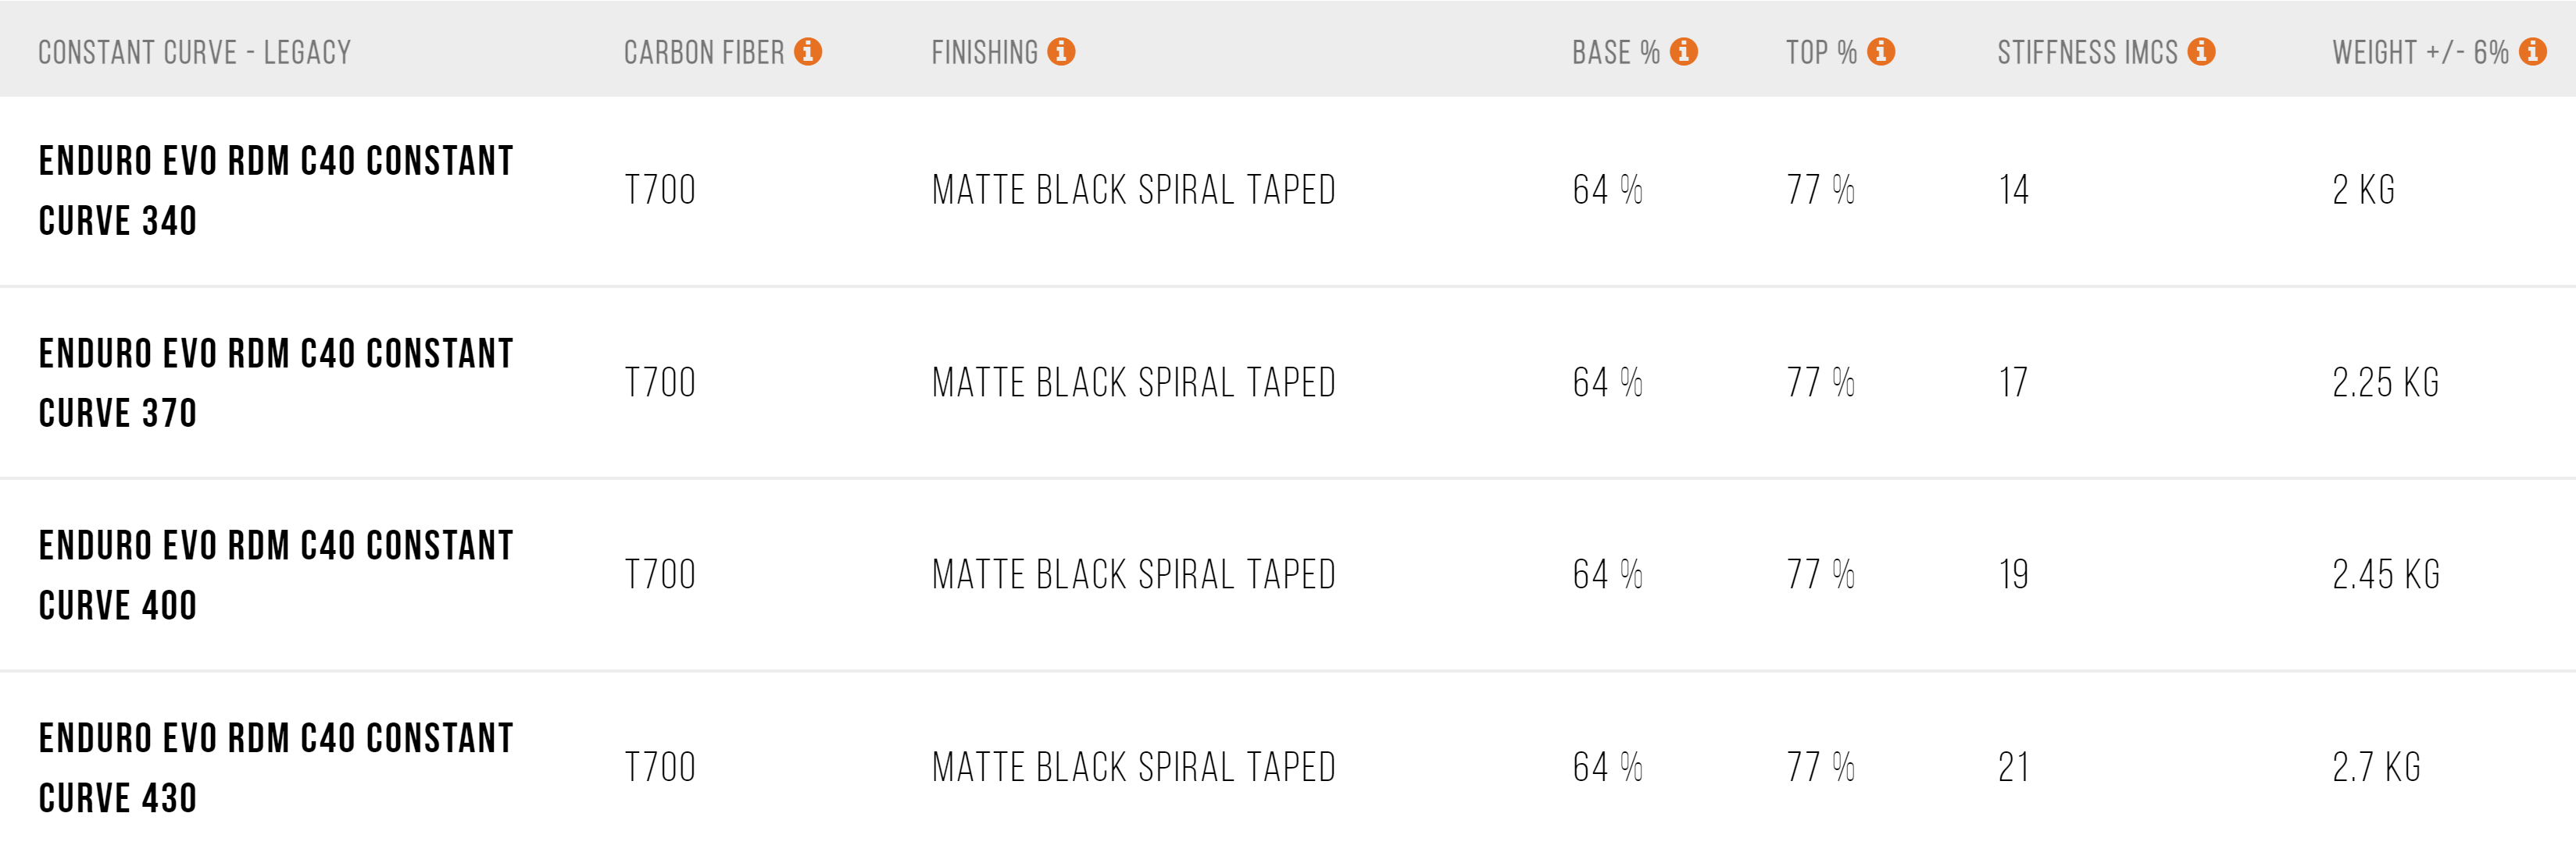2576x845 pixels.
Task: Click the 2.25 KG weight cell
Action: point(2386,382)
